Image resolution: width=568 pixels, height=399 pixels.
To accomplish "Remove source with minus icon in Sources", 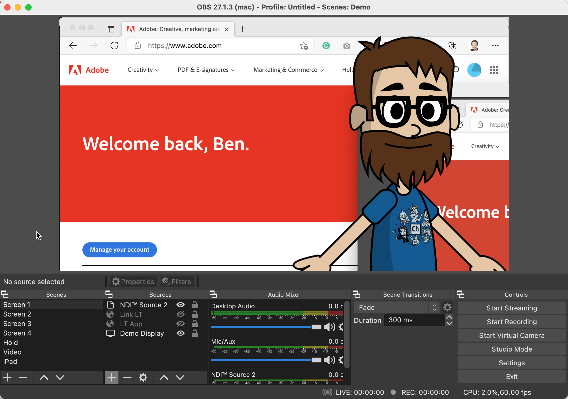I will [127, 377].
